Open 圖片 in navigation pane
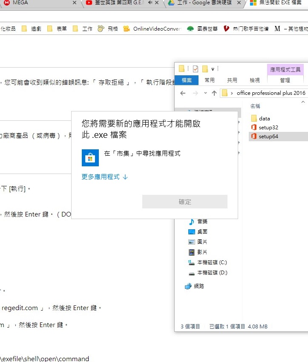308x362 pixels. [198, 242]
